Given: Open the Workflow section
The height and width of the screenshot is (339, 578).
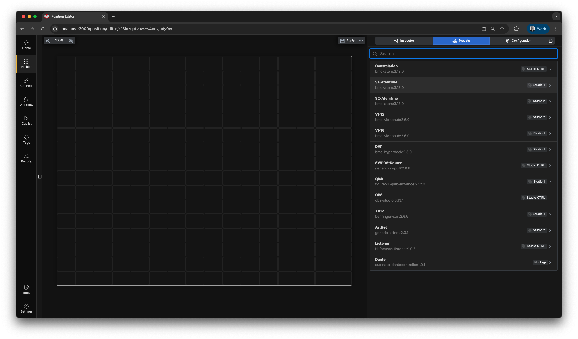Looking at the screenshot, I should (x=26, y=102).
